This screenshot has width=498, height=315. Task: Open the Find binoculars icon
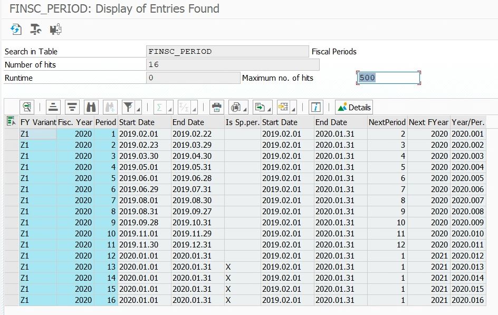click(90, 107)
